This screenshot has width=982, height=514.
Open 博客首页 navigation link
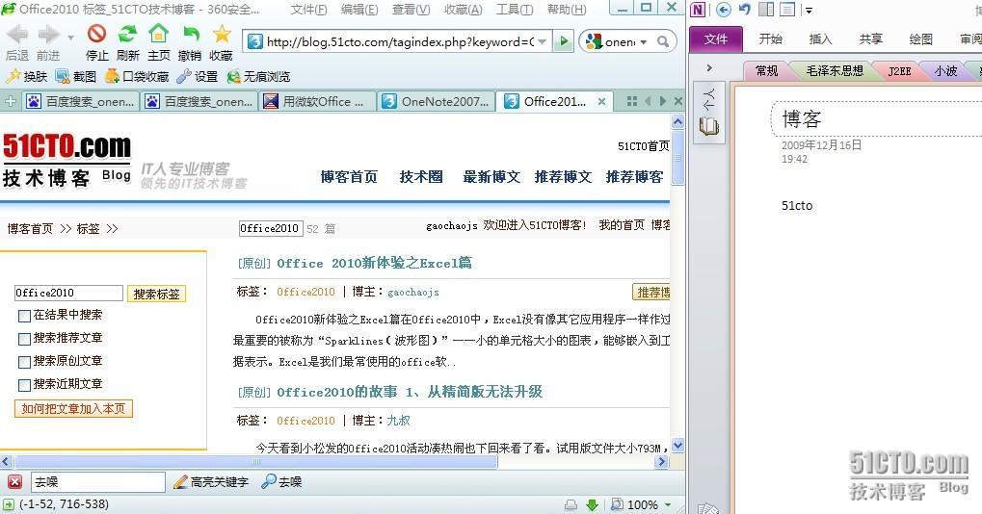click(x=349, y=177)
